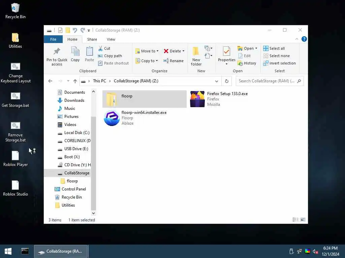Open Downloads in navigation pane
This screenshot has width=345, height=258.
(x=74, y=100)
